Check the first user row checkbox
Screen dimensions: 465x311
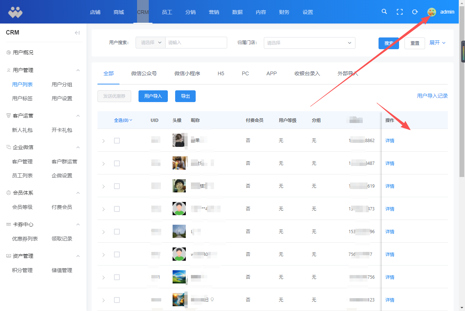[x=117, y=141]
